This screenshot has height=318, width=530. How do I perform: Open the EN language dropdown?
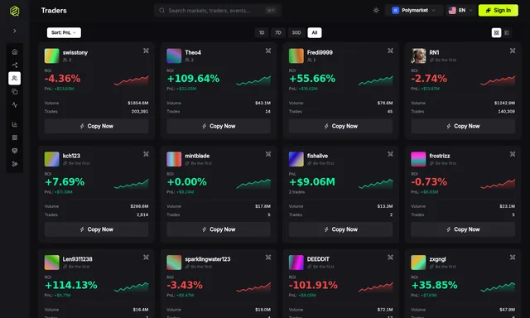coord(460,11)
